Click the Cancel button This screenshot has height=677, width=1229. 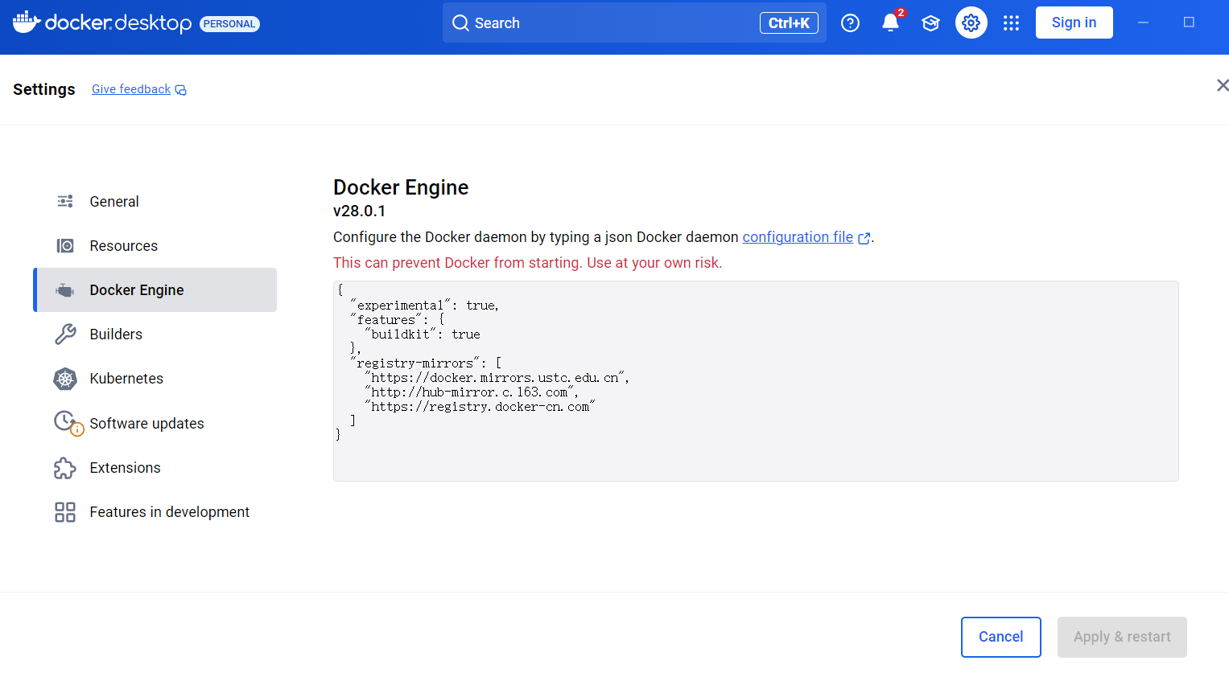tap(1000, 637)
